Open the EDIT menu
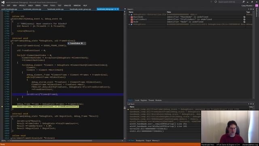Screen dimensions: 259x146 tap(8, 5)
